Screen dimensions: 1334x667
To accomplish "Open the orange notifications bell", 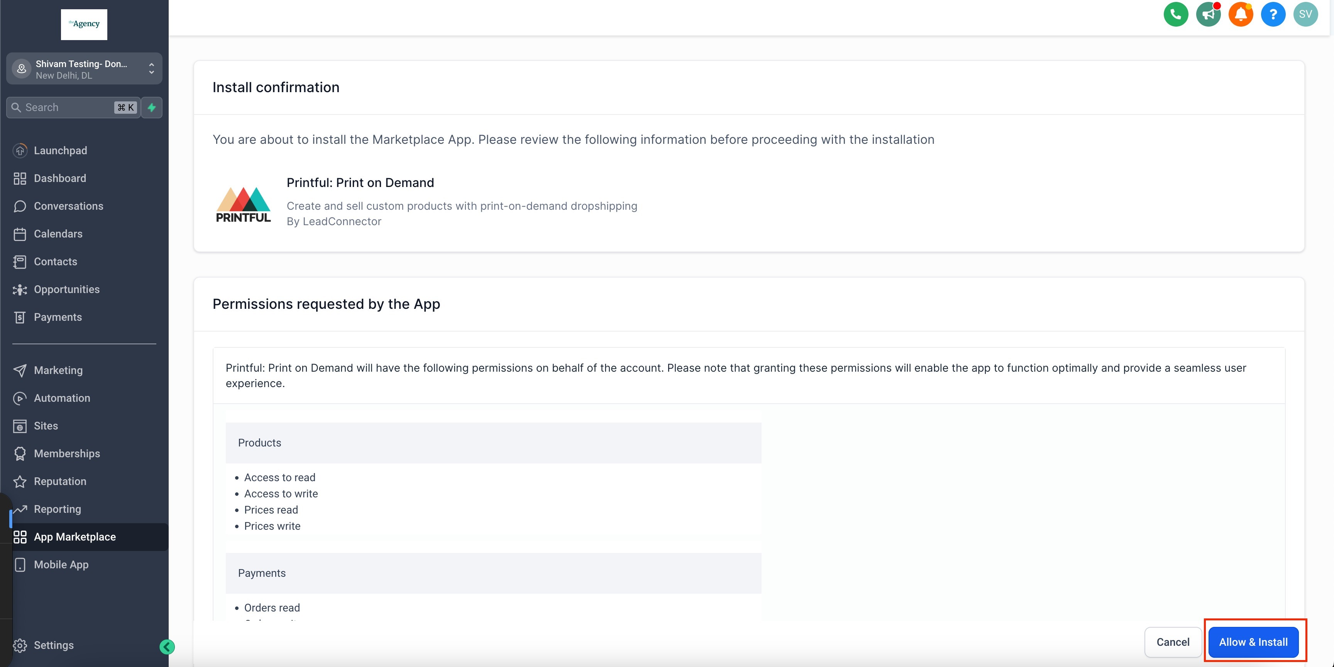I will click(1241, 14).
